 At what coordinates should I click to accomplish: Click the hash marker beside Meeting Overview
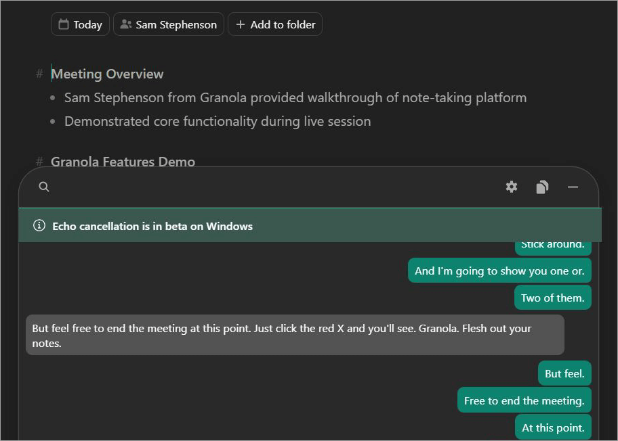39,74
